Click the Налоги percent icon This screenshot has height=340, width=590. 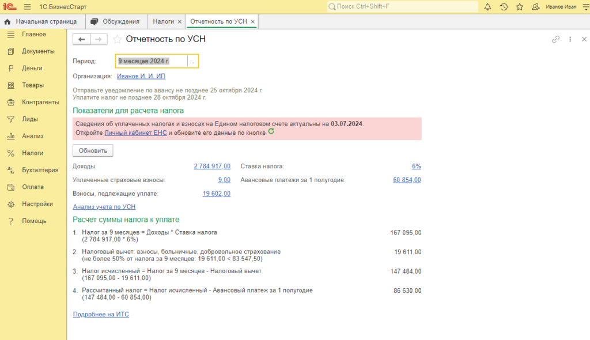pyautogui.click(x=11, y=153)
